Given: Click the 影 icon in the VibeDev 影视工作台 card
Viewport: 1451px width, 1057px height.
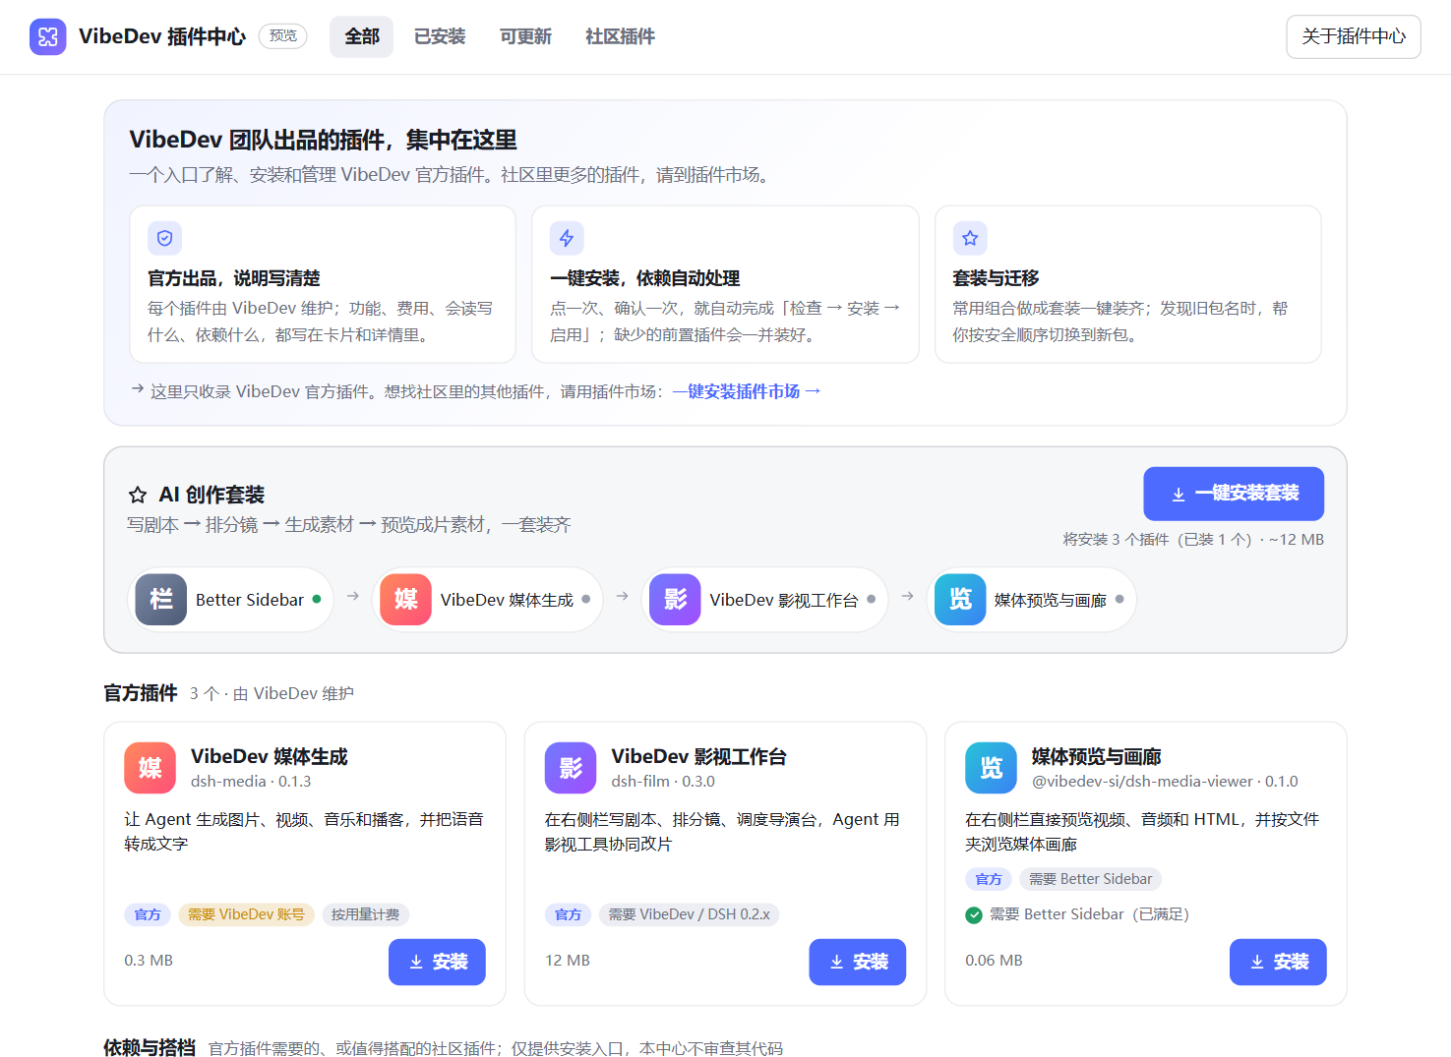Looking at the screenshot, I should (571, 768).
